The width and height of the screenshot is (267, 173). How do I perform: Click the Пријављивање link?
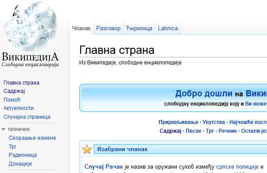click(178, 122)
